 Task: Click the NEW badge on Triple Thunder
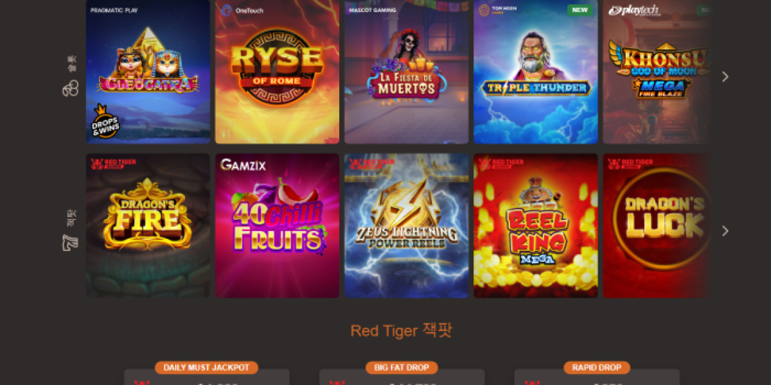click(x=580, y=10)
